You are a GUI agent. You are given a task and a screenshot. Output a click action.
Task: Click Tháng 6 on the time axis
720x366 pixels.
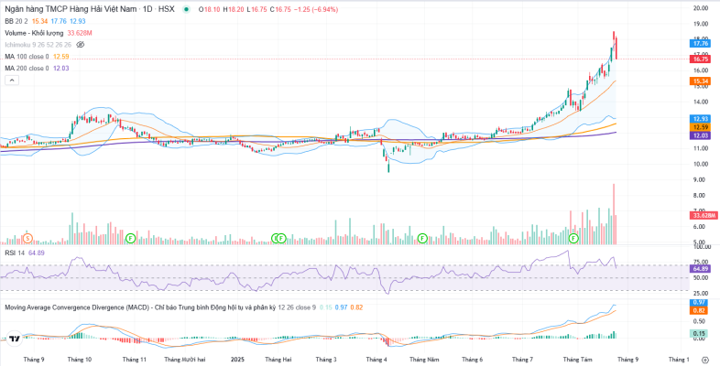point(473,359)
